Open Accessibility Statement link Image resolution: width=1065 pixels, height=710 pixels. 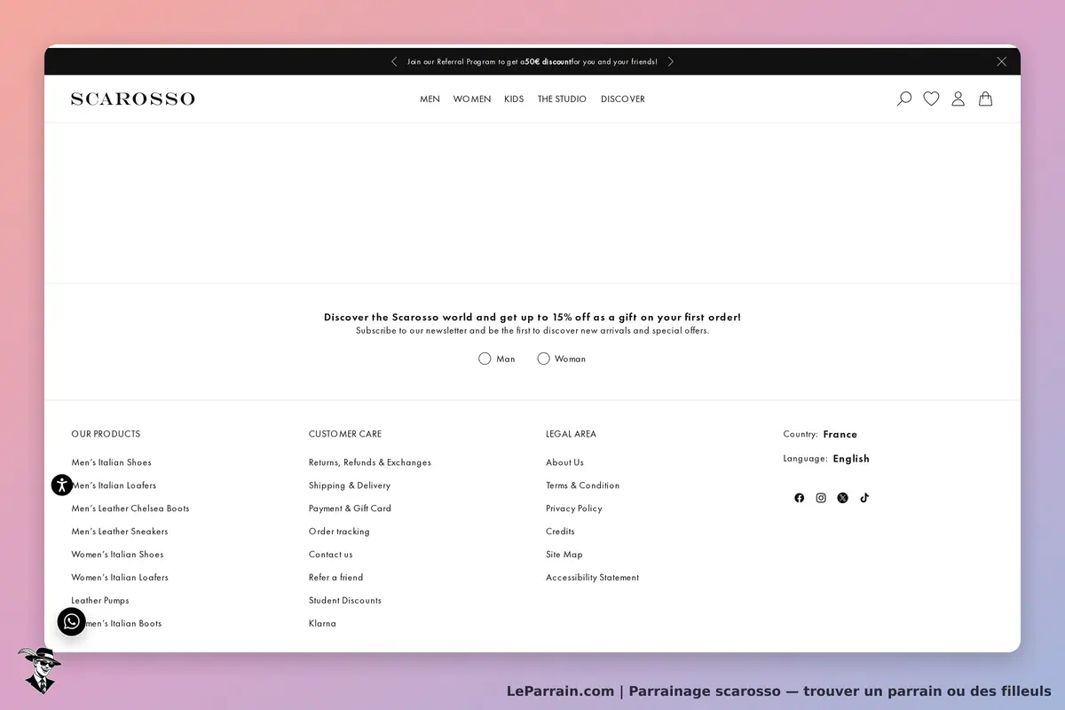tap(592, 578)
